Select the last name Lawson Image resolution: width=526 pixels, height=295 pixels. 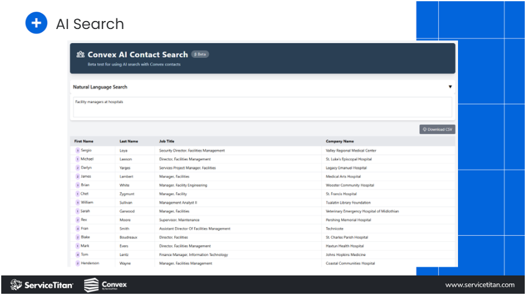click(x=126, y=159)
